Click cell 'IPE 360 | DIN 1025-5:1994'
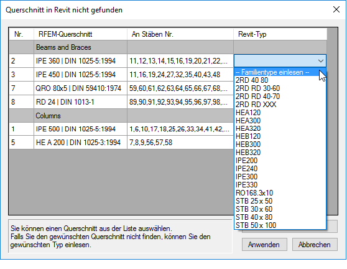The width and height of the screenshot is (347, 269). [x=81, y=61]
